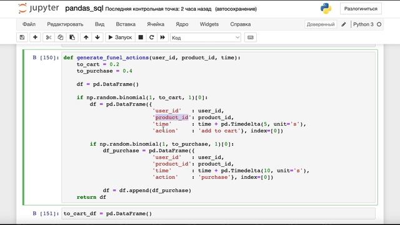Paste cells below icon
400x225 pixels.
pyautogui.click(x=72, y=37)
